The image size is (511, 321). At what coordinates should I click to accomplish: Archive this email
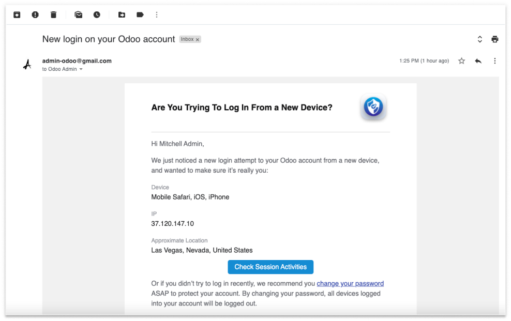pyautogui.click(x=17, y=15)
